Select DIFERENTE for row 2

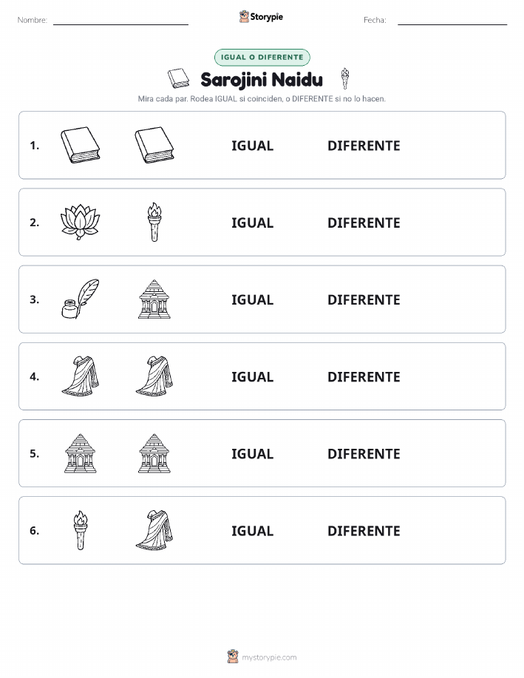364,223
